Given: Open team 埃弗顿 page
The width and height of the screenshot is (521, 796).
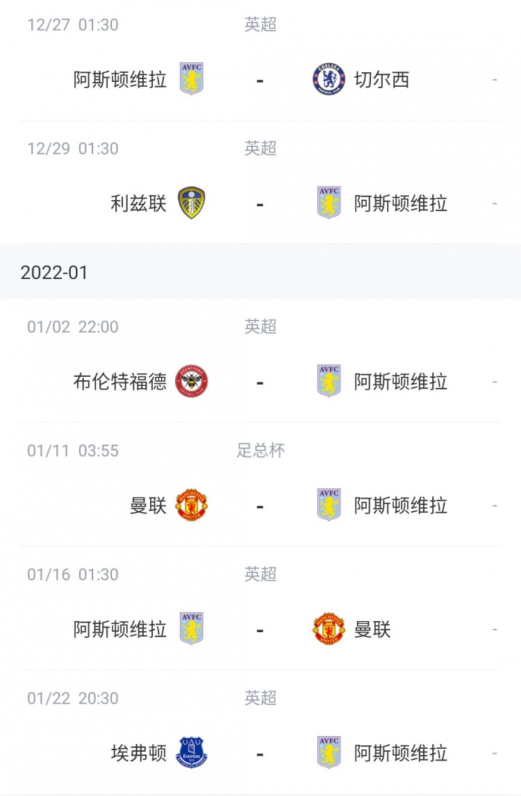Looking at the screenshot, I should coord(139,754).
